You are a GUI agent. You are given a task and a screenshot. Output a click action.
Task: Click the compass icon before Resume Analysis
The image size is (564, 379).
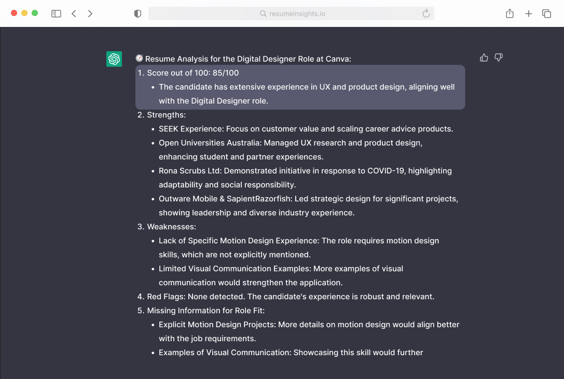pyautogui.click(x=139, y=59)
